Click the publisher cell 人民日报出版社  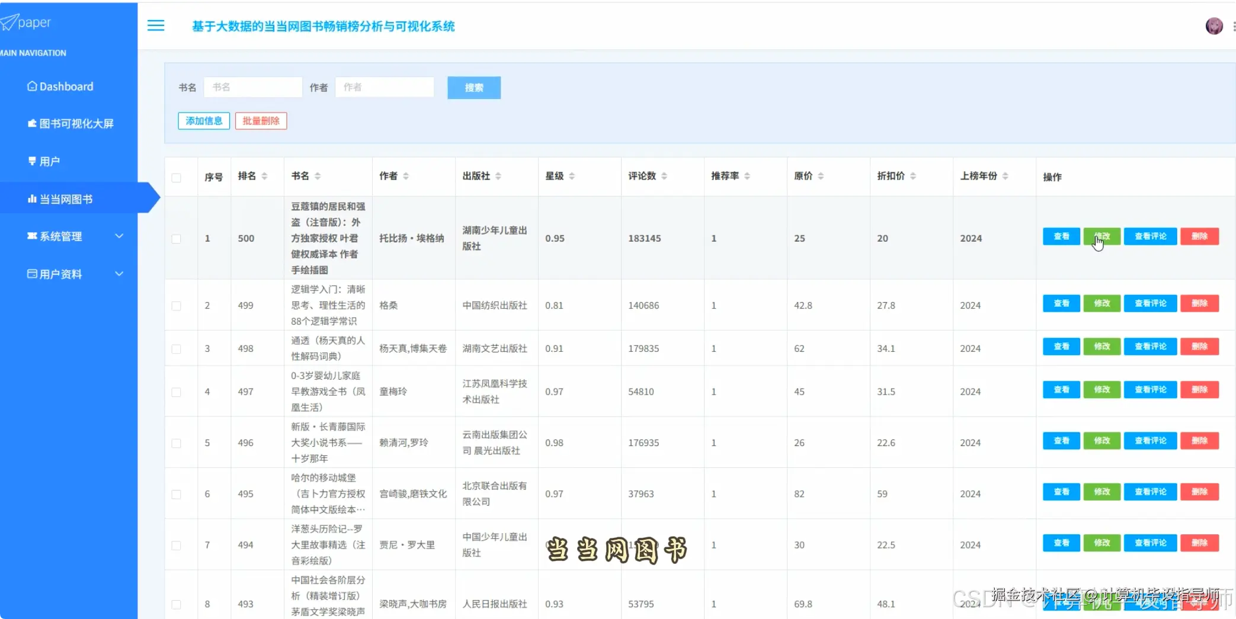(x=495, y=604)
